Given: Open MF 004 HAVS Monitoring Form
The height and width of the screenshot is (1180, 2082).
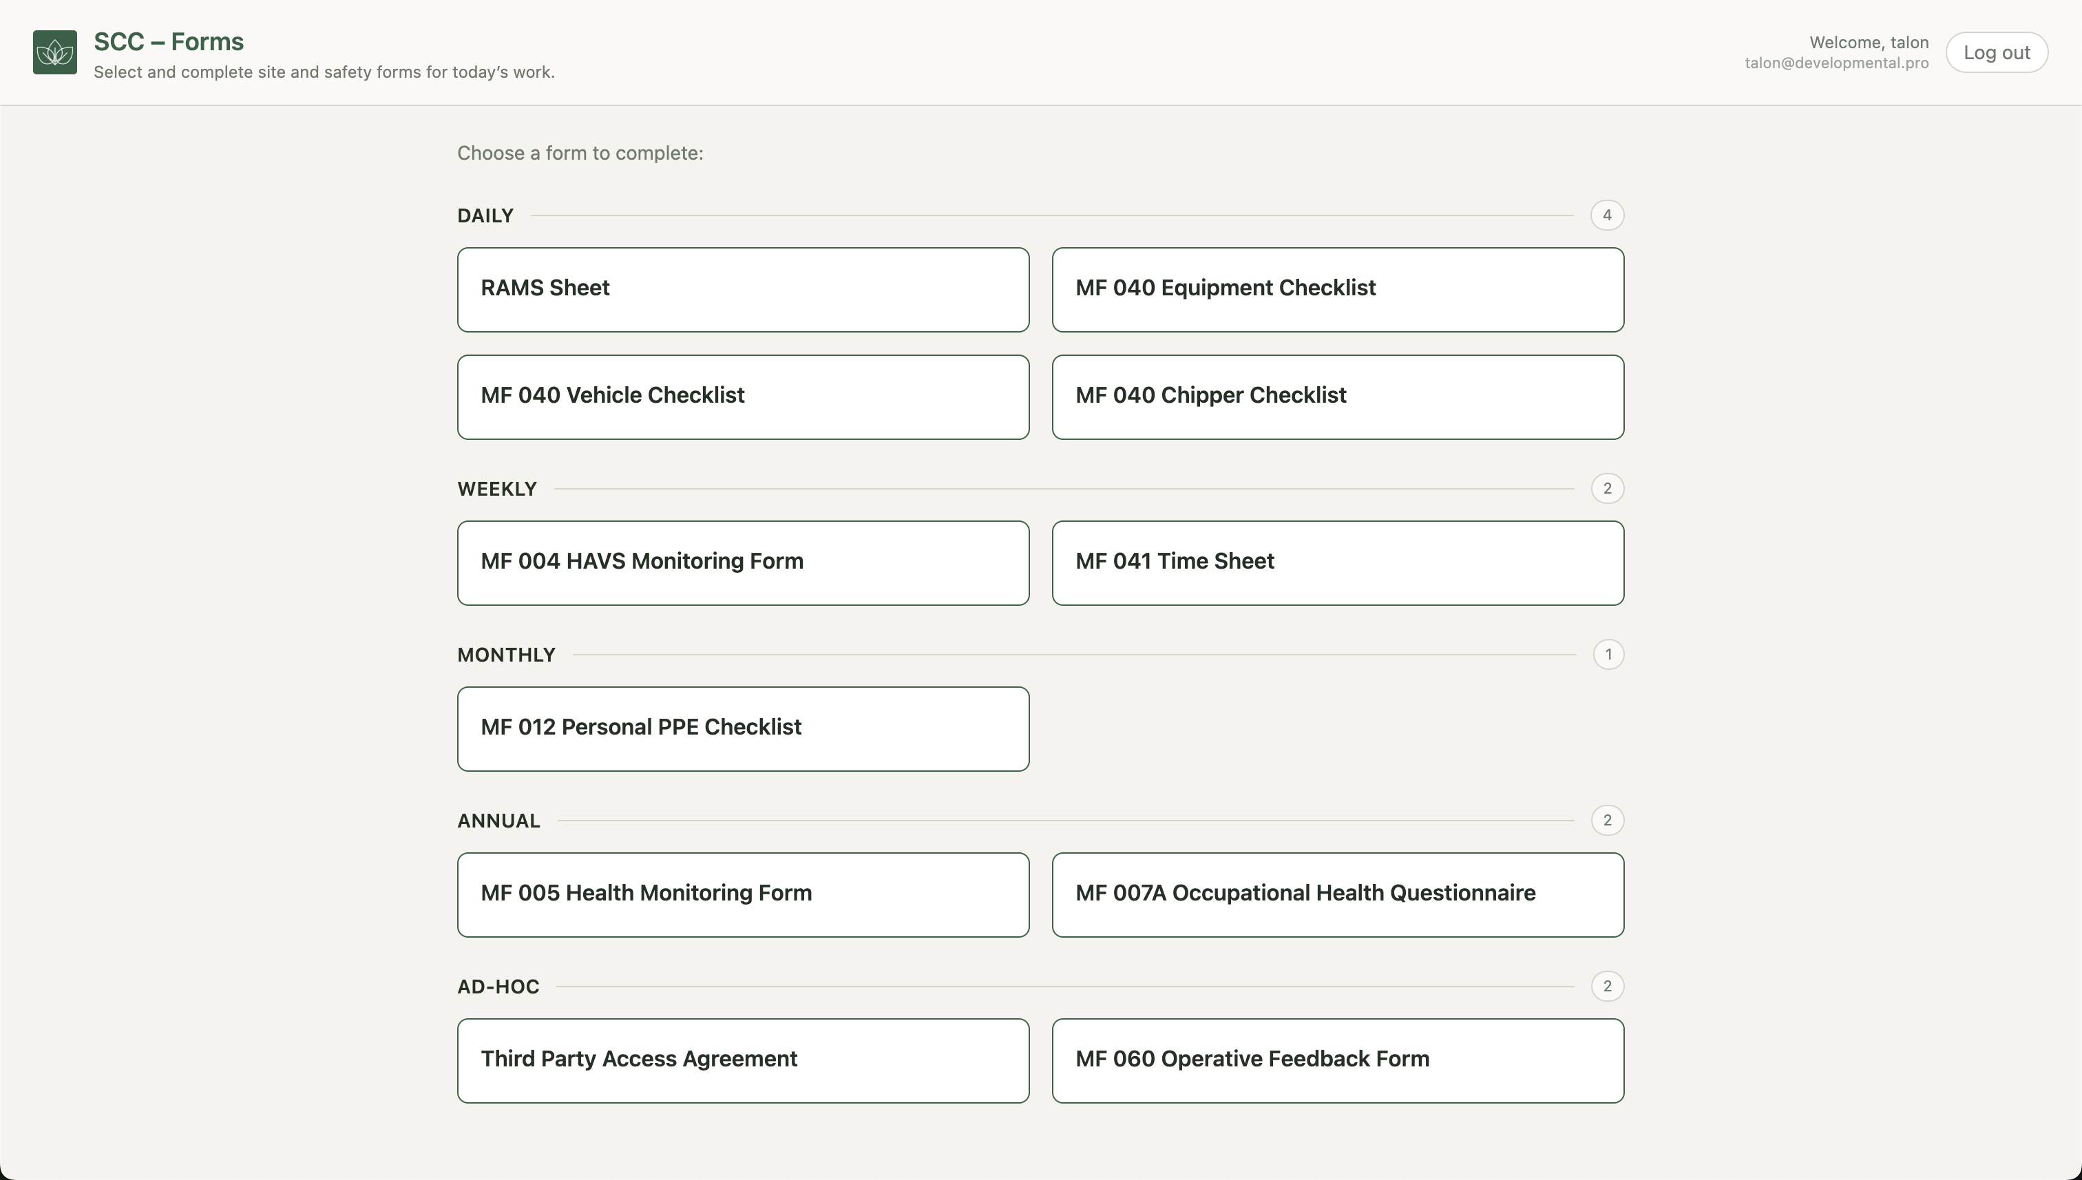Looking at the screenshot, I should [x=742, y=562].
